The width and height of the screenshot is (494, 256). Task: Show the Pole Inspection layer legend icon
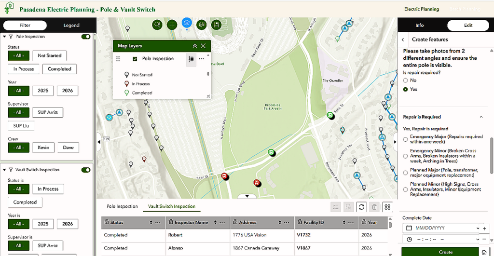[x=191, y=59]
